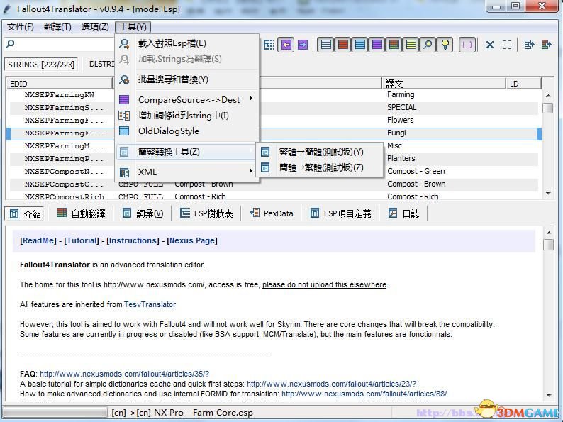This screenshot has width=563, height=422.
Task: Click the blue list export arrow icon
Action: [529, 45]
